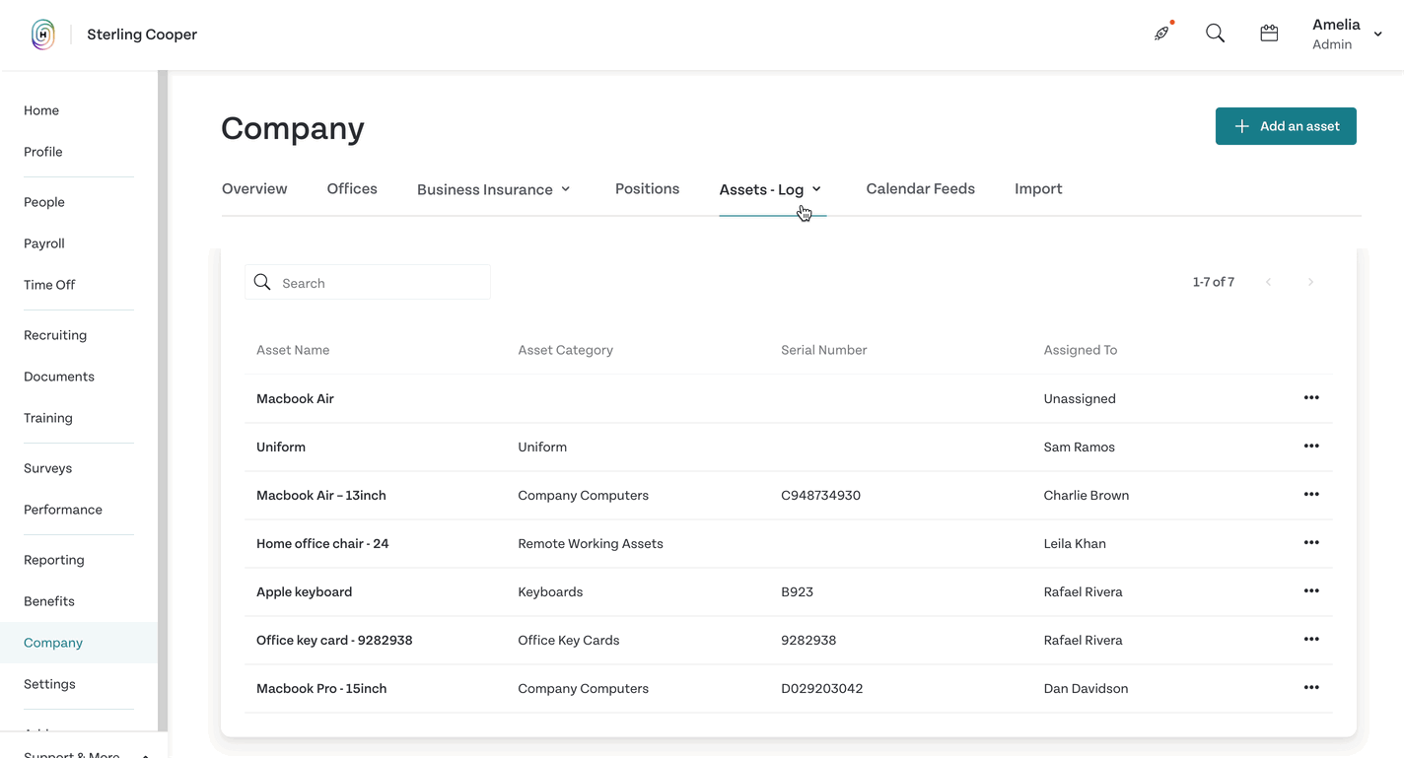Expand the Business Insurance tab dropdown
This screenshot has width=1404, height=758.
566,189
